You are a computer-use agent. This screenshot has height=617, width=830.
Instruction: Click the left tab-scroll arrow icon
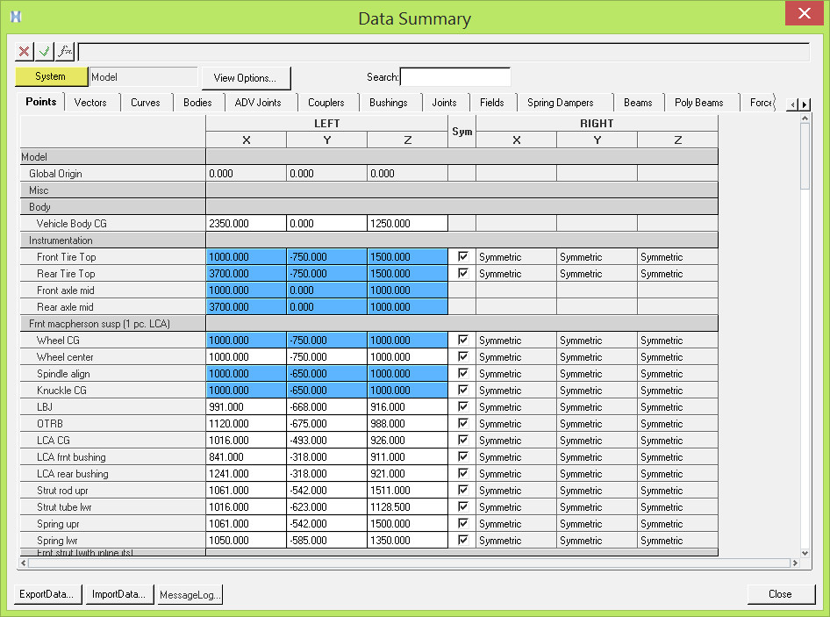click(794, 103)
